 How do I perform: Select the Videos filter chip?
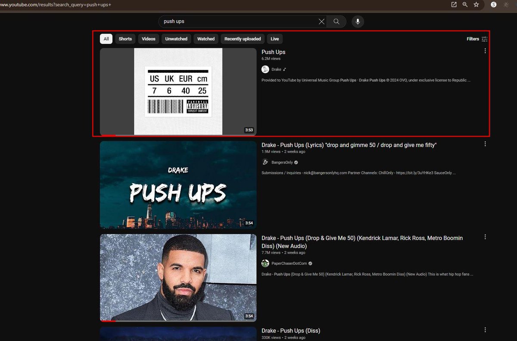(149, 39)
